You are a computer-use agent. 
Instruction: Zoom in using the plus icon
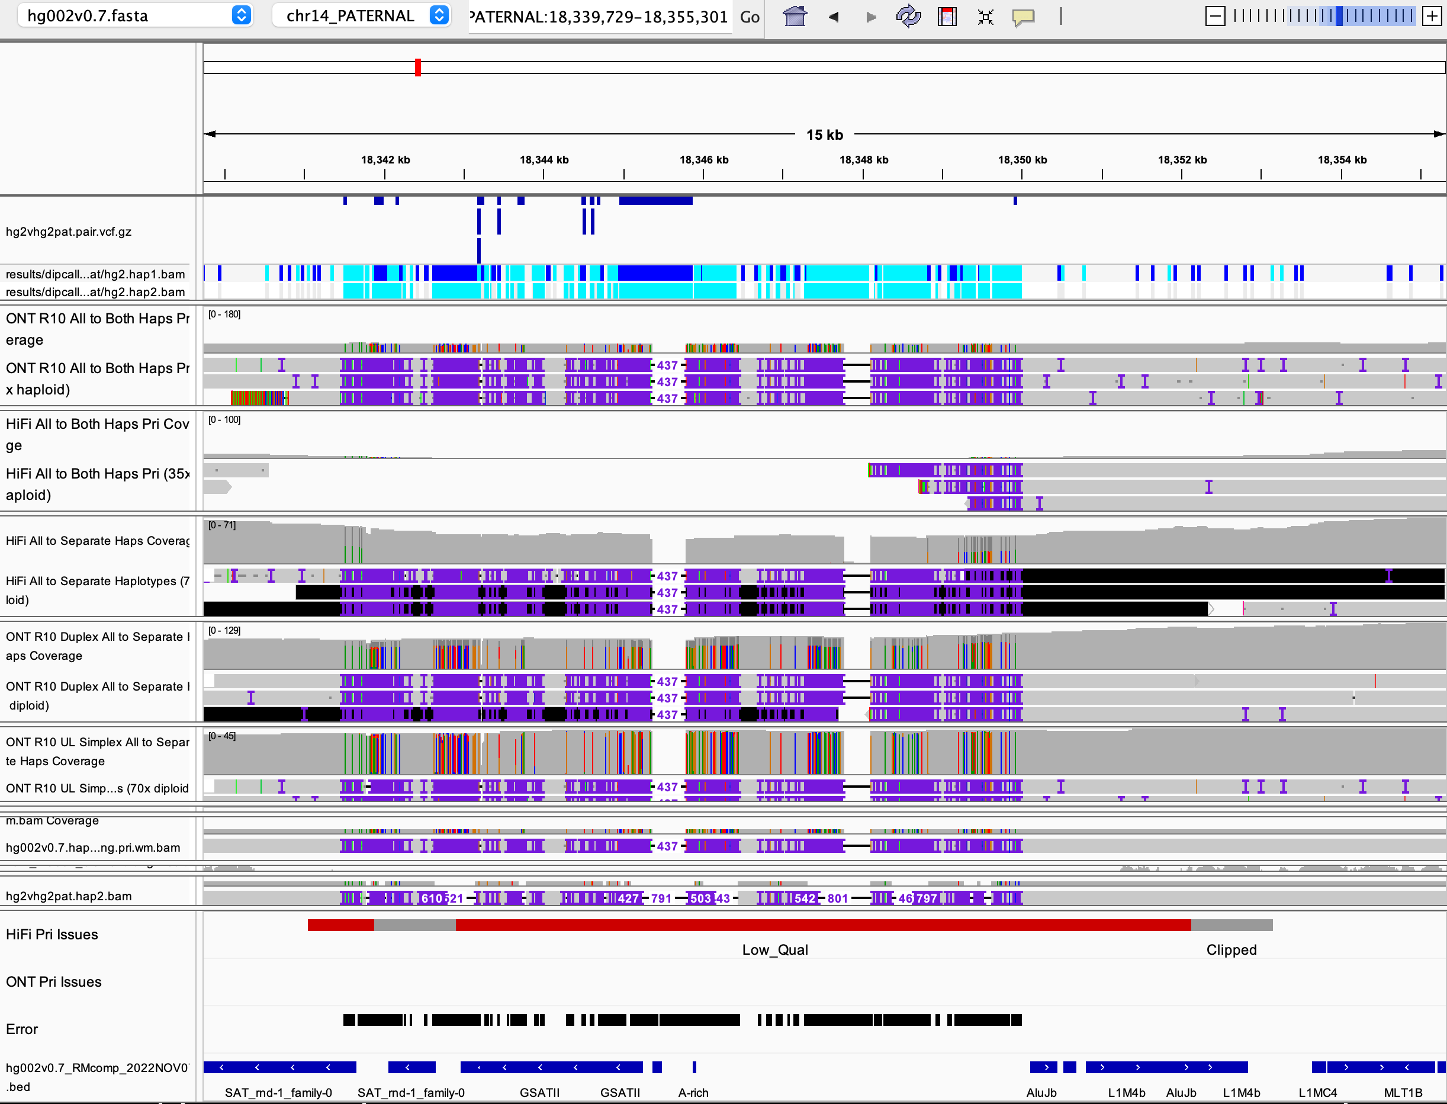click(1432, 15)
